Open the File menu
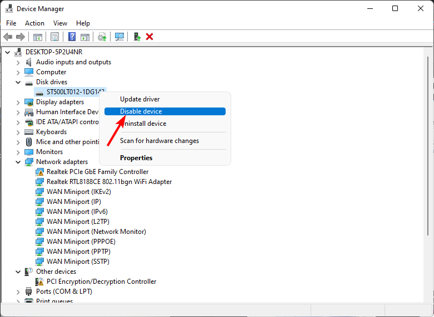 (x=11, y=23)
